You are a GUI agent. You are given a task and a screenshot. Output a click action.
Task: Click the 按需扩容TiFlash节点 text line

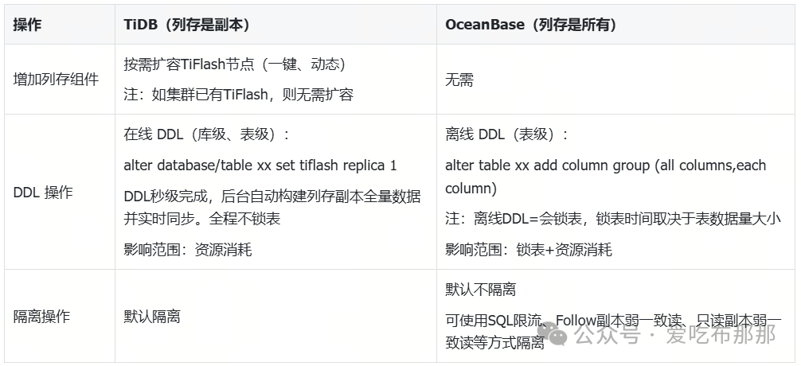[235, 64]
